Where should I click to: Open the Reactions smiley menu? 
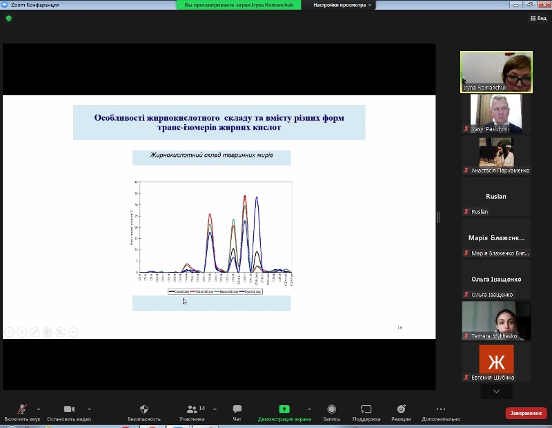(401, 409)
